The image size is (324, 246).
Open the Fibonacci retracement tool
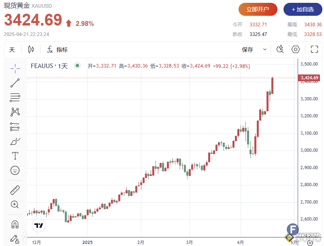pos(15,98)
